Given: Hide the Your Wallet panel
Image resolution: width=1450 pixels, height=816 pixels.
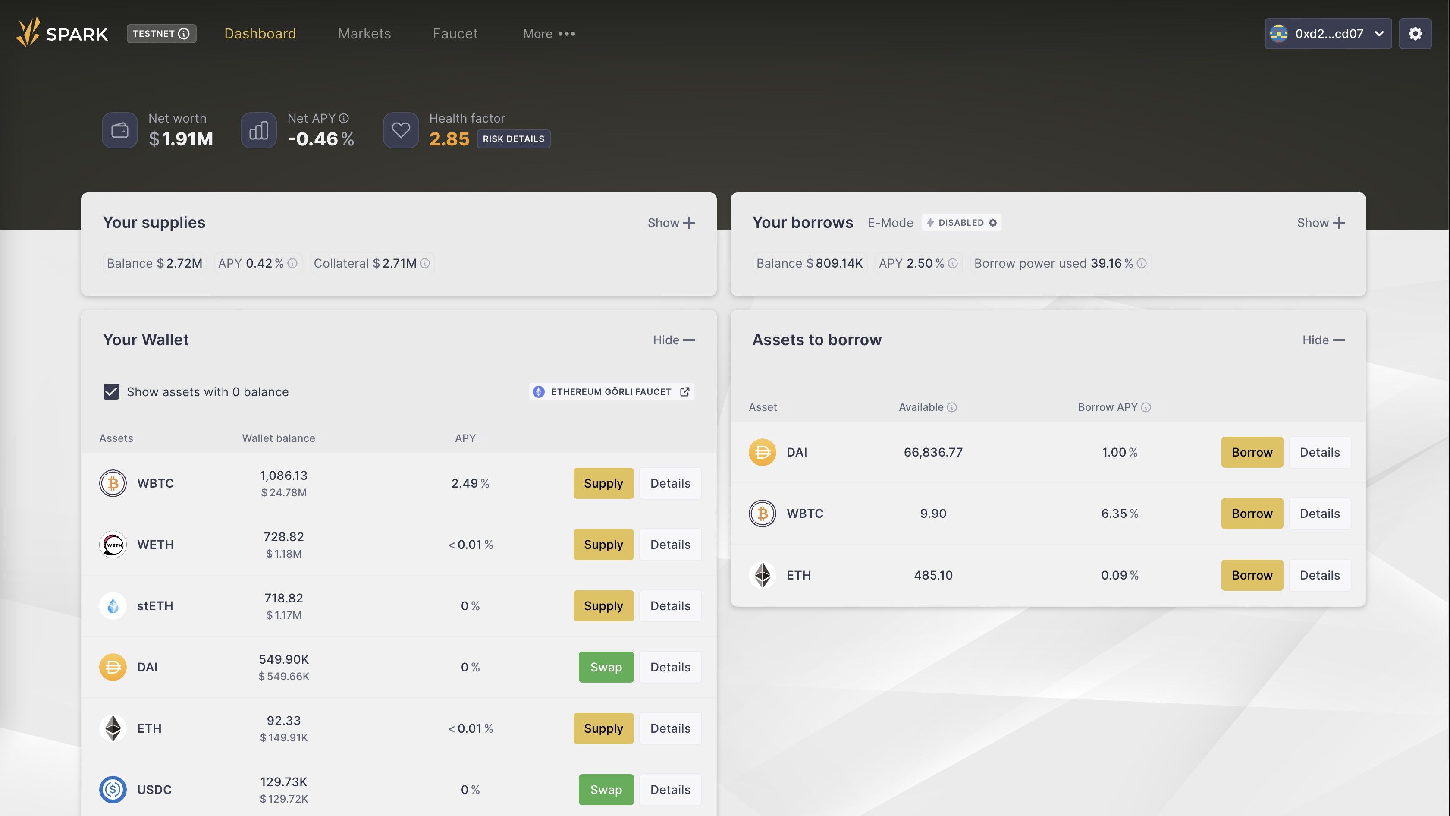Looking at the screenshot, I should click(x=673, y=340).
